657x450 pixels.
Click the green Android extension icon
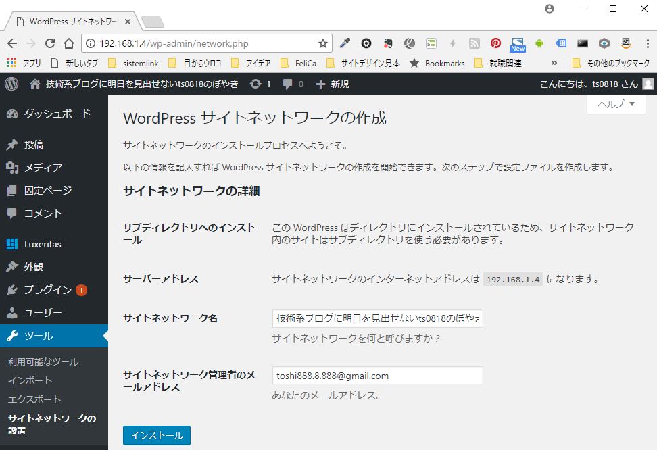539,43
